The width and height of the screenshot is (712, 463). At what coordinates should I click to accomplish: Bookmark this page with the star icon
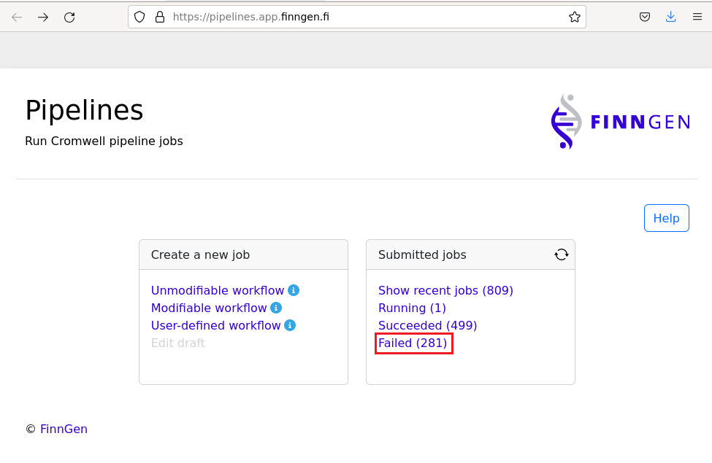[575, 17]
